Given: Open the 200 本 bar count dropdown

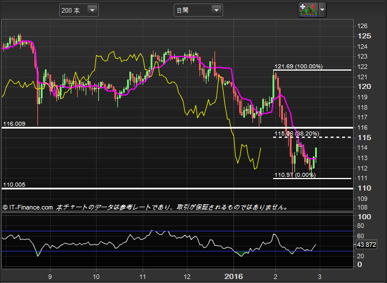Looking at the screenshot, I should (x=79, y=10).
